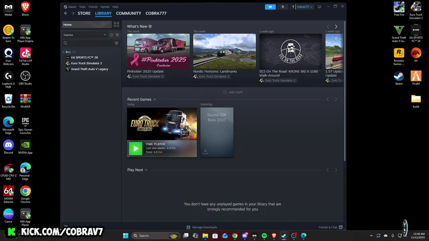
Task: Open Euro Truck Simulator 2 recent game cover
Action: [162, 124]
